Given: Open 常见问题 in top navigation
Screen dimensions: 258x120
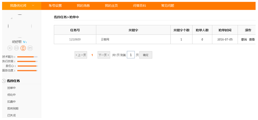Looking at the screenshot, I should 168,6.
